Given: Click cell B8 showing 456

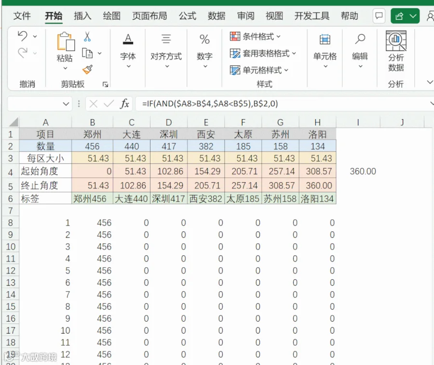Looking at the screenshot, I should point(92,223).
